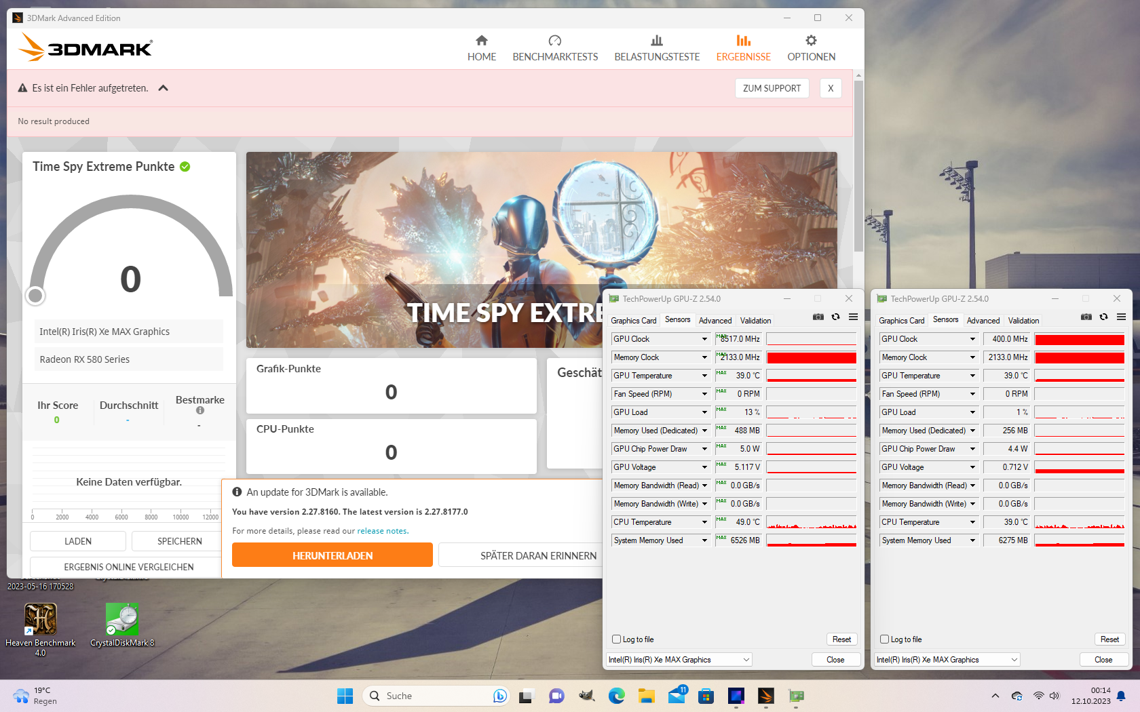
Task: Open clock and date in system tray
Action: pyautogui.click(x=1091, y=696)
